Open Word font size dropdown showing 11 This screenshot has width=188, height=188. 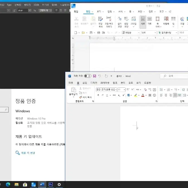click(121, 90)
